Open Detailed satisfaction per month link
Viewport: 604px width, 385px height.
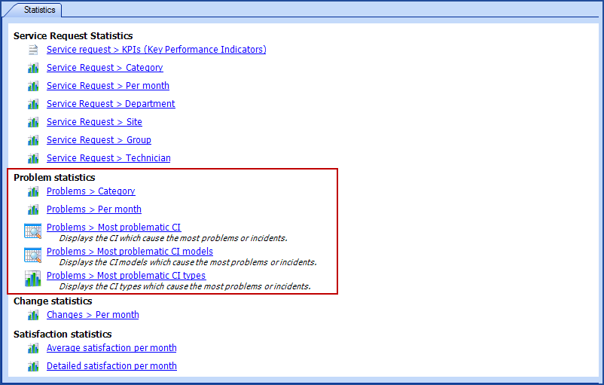(111, 366)
